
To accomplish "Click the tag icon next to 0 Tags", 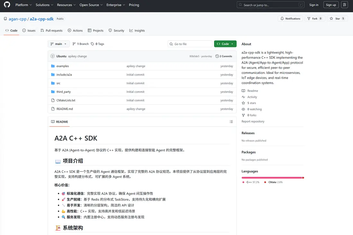I will (x=92, y=44).
